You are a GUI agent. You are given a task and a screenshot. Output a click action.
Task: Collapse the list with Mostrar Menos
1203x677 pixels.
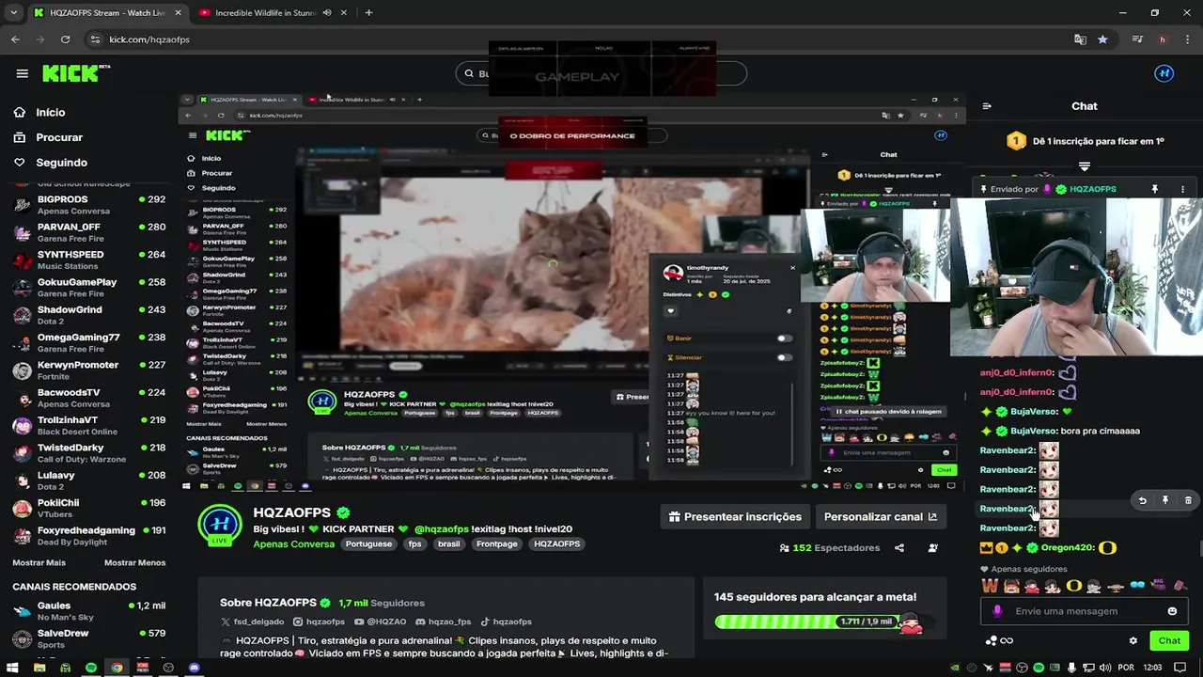pyautogui.click(x=134, y=562)
